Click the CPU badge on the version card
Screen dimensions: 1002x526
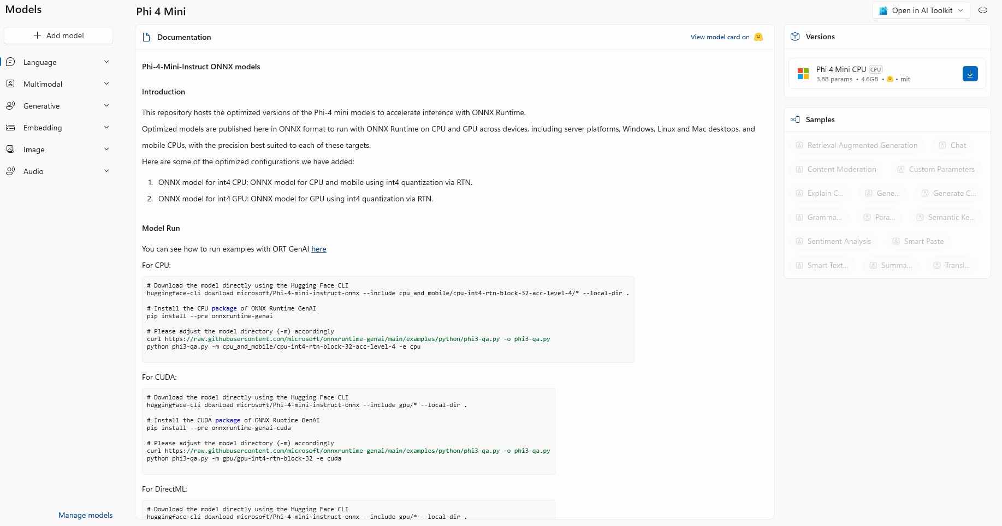point(876,69)
